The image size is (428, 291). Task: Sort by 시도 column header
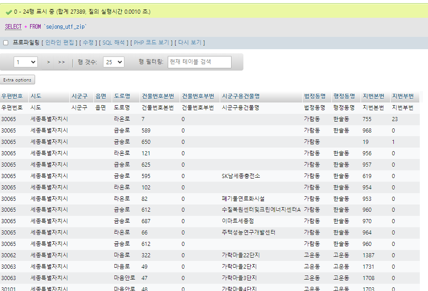click(36, 96)
